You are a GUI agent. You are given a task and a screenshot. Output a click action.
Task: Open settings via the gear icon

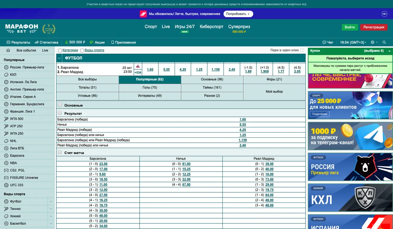(372, 42)
